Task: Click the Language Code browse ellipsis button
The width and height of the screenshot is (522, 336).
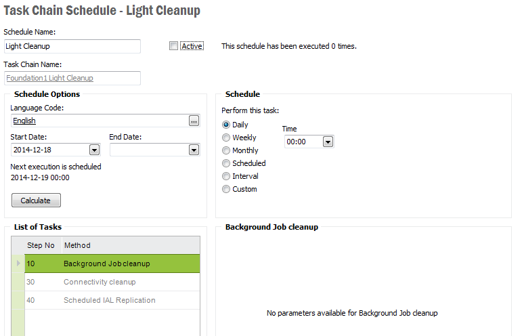Action: [x=194, y=121]
